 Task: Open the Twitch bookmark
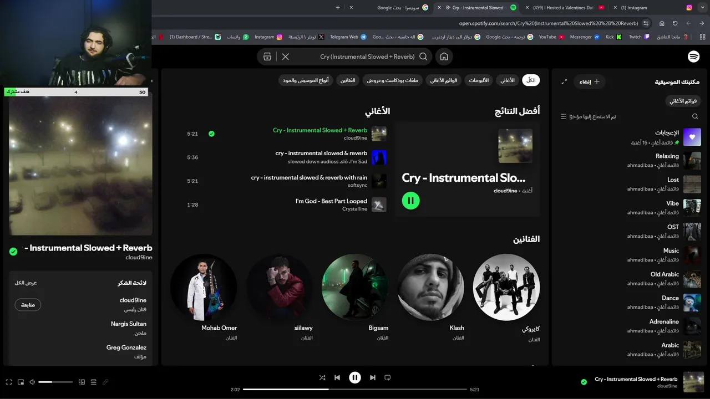tap(639, 37)
